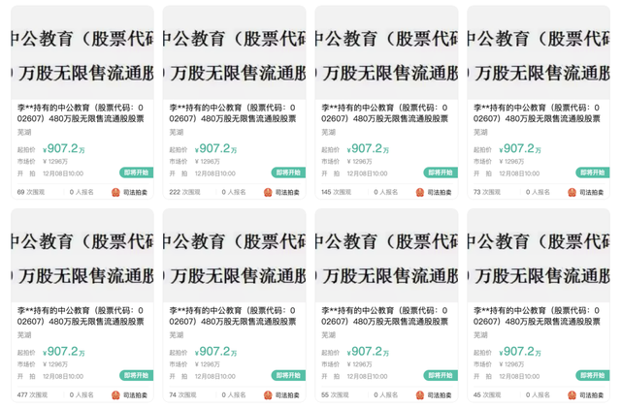621x408 pixels.
Task: Open title link on card with 222次围观
Action: 233,113
